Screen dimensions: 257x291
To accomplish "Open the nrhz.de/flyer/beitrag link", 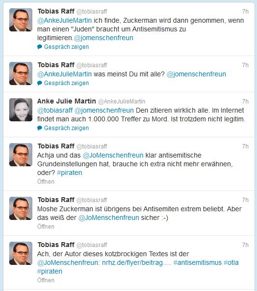I will pyautogui.click(x=137, y=262).
